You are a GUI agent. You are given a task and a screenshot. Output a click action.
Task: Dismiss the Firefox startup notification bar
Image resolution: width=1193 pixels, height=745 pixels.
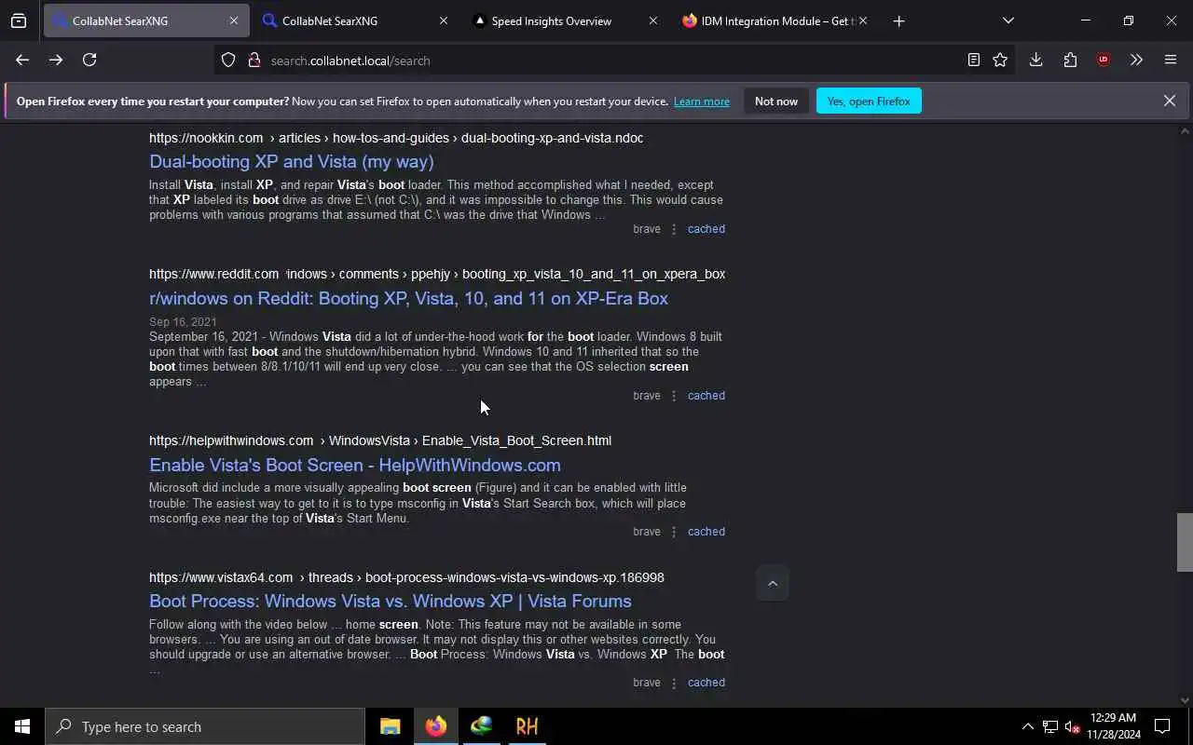(x=1169, y=101)
